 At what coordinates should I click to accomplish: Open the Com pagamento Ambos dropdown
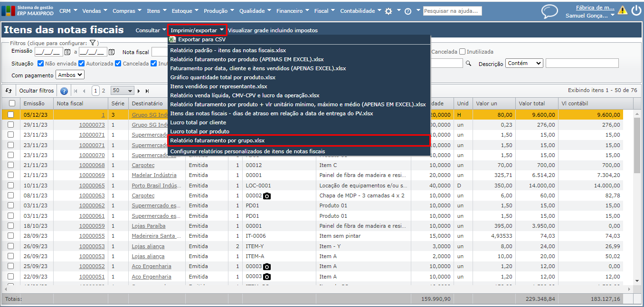click(70, 75)
